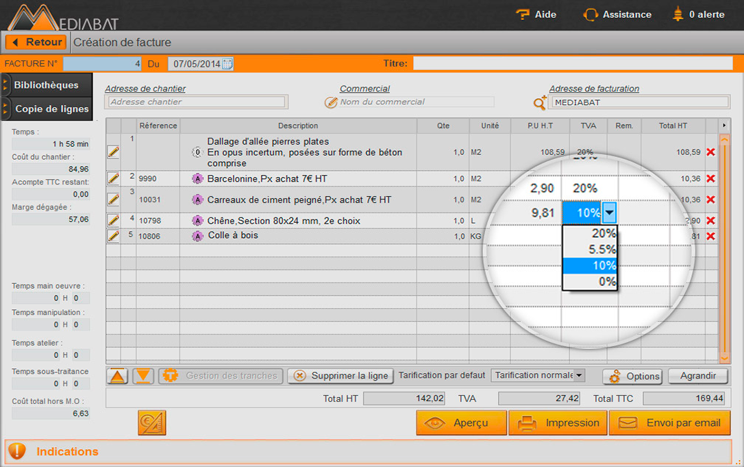744x467 pixels.
Task: Click the circled A icon on Colle à bois
Action: 199,235
